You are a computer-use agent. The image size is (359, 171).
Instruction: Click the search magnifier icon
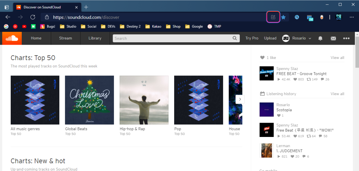pyautogui.click(x=235, y=38)
